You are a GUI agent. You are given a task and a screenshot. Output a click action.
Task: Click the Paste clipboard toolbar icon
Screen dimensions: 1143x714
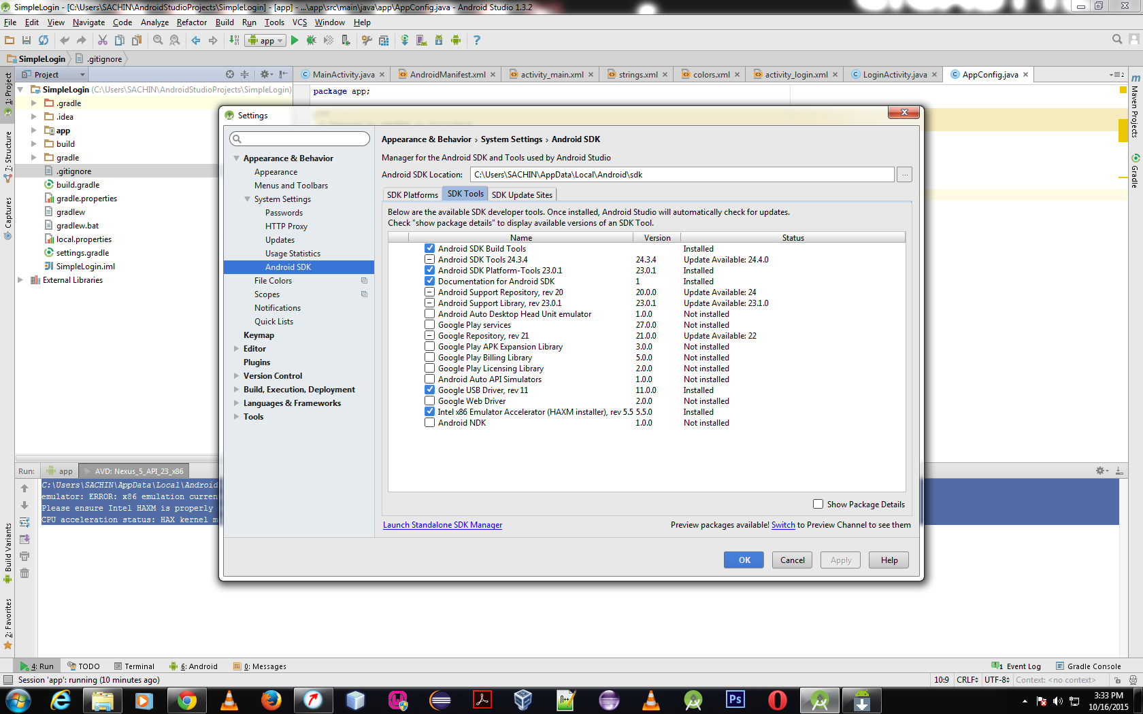point(137,40)
